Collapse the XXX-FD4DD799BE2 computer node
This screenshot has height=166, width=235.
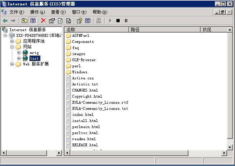coord(5,35)
